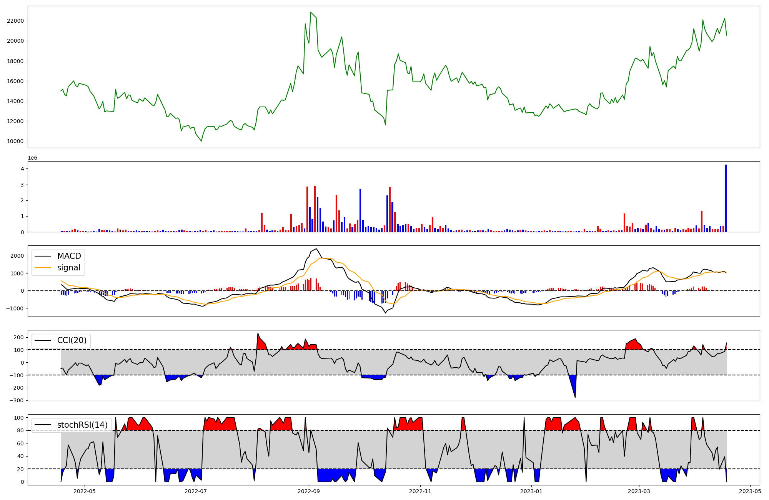This screenshot has width=769, height=500.
Task: Click the 2022-05 date tick label
Action: click(x=84, y=491)
